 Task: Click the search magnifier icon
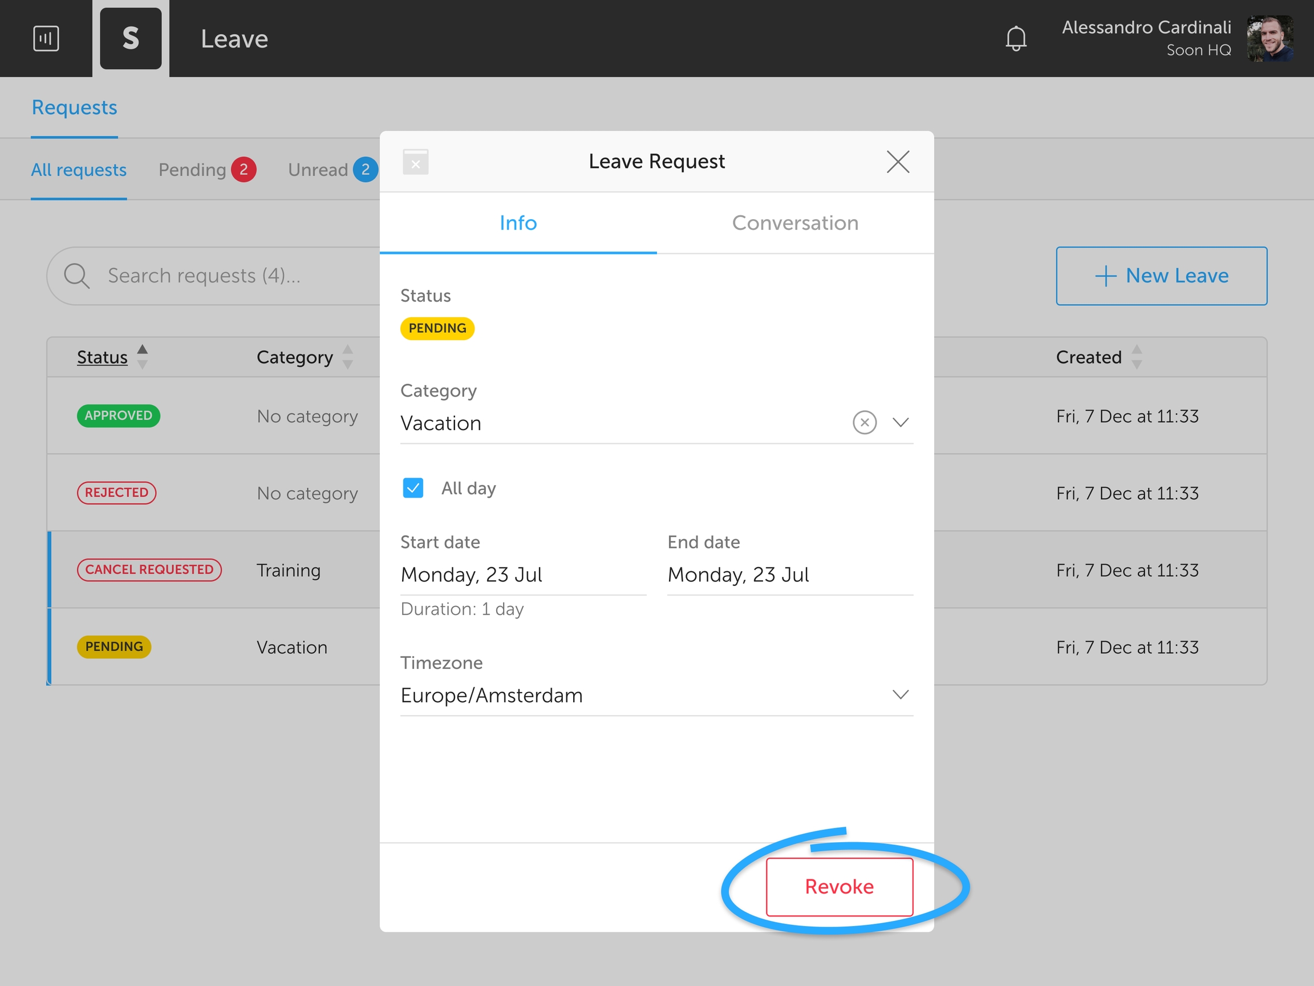(76, 276)
